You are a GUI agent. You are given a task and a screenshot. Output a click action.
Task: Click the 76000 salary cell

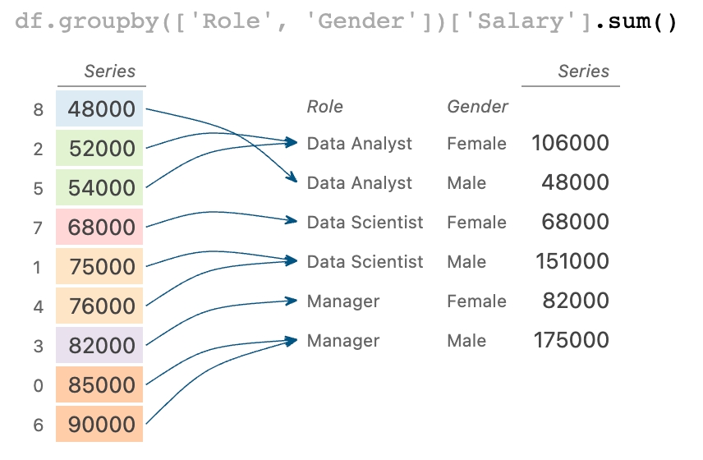(x=100, y=306)
